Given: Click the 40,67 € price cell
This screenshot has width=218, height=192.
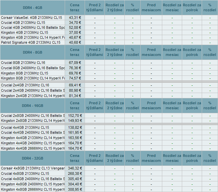Looking at the screenshot, I should 75,38.
